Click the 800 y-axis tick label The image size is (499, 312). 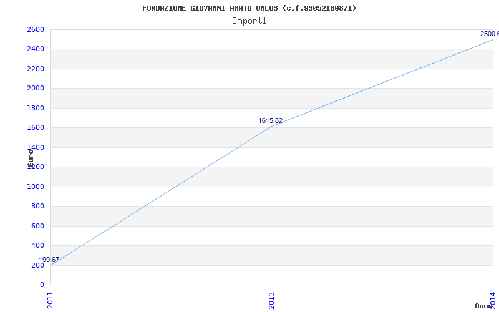click(x=37, y=207)
